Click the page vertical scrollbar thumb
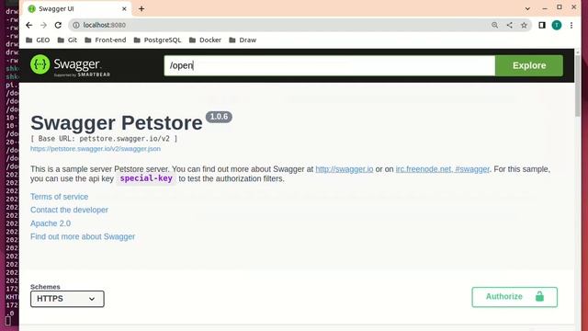Image resolution: width=588 pixels, height=331 pixels. 578,86
